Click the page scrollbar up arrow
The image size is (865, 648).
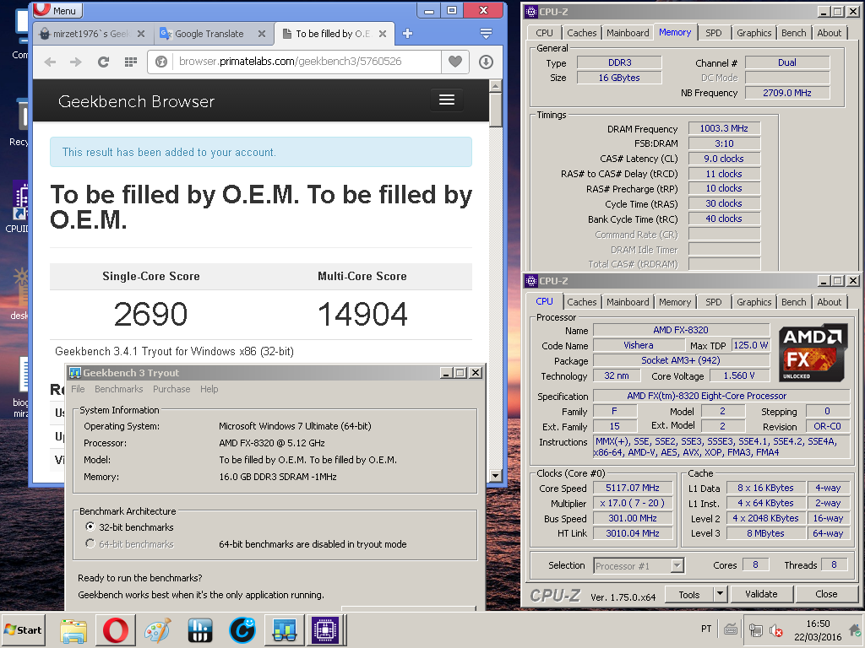pos(495,86)
